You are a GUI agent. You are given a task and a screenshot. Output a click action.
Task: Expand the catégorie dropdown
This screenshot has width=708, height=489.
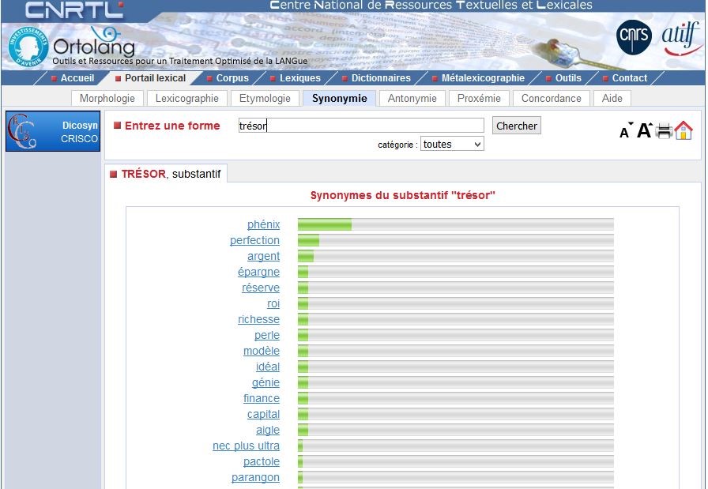pos(451,145)
